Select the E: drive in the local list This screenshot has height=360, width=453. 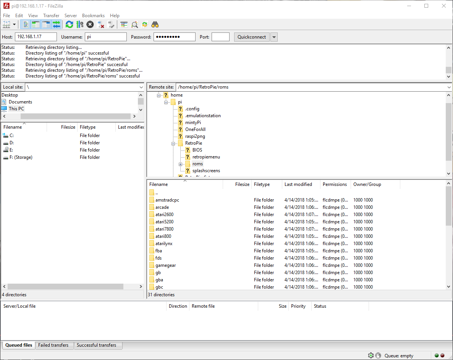(11, 150)
